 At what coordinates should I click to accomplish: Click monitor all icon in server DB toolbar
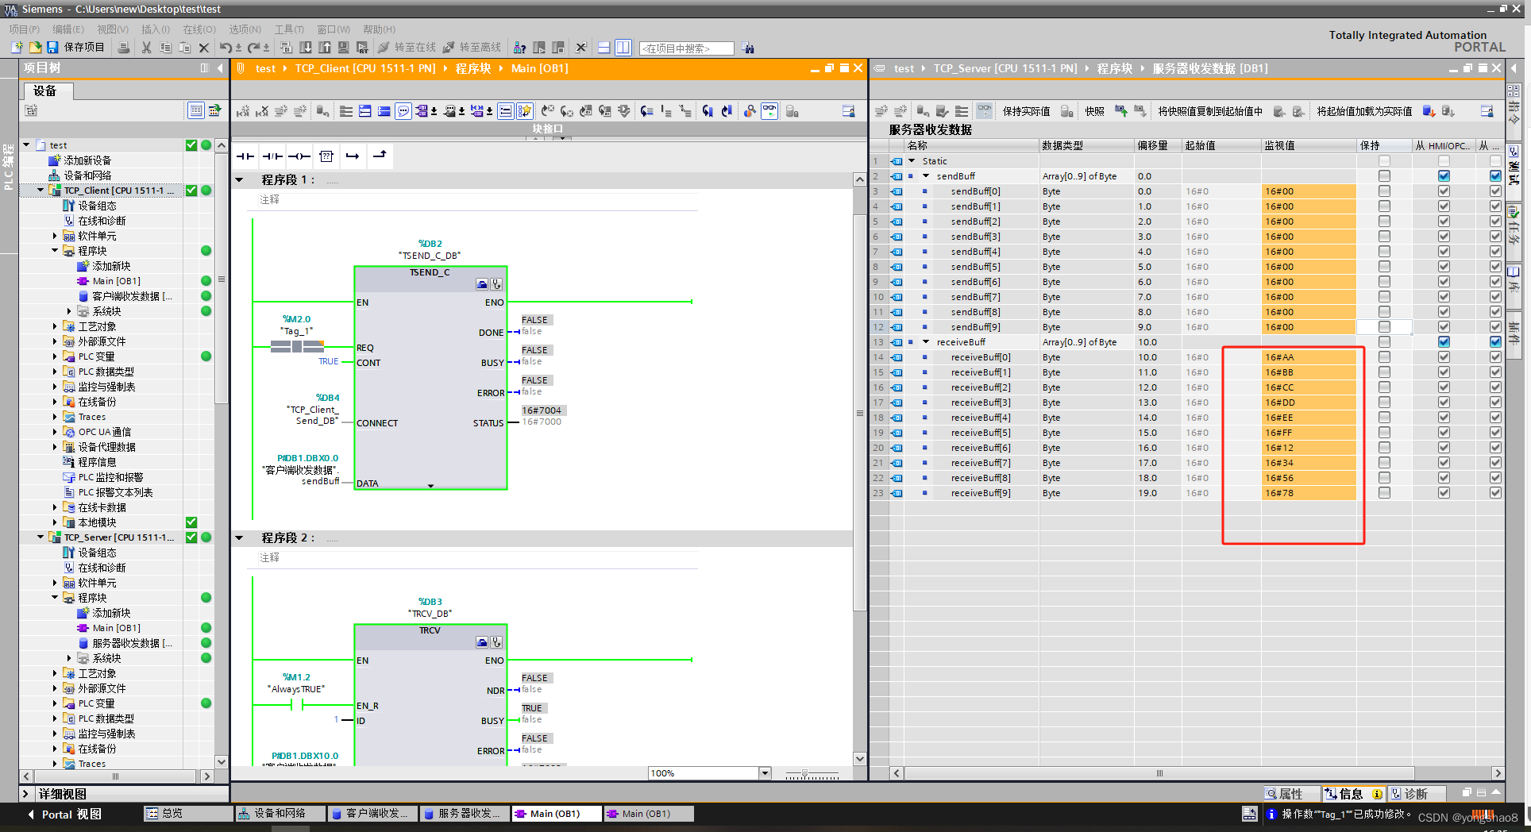[985, 111]
